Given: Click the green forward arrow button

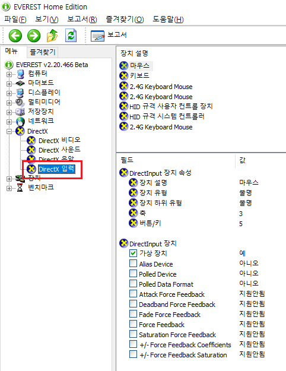Looking at the screenshot, I should point(34,36).
